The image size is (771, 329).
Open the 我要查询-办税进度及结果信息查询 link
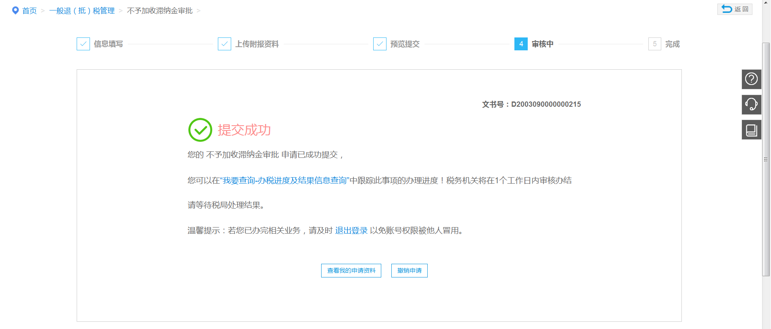pyautogui.click(x=285, y=180)
